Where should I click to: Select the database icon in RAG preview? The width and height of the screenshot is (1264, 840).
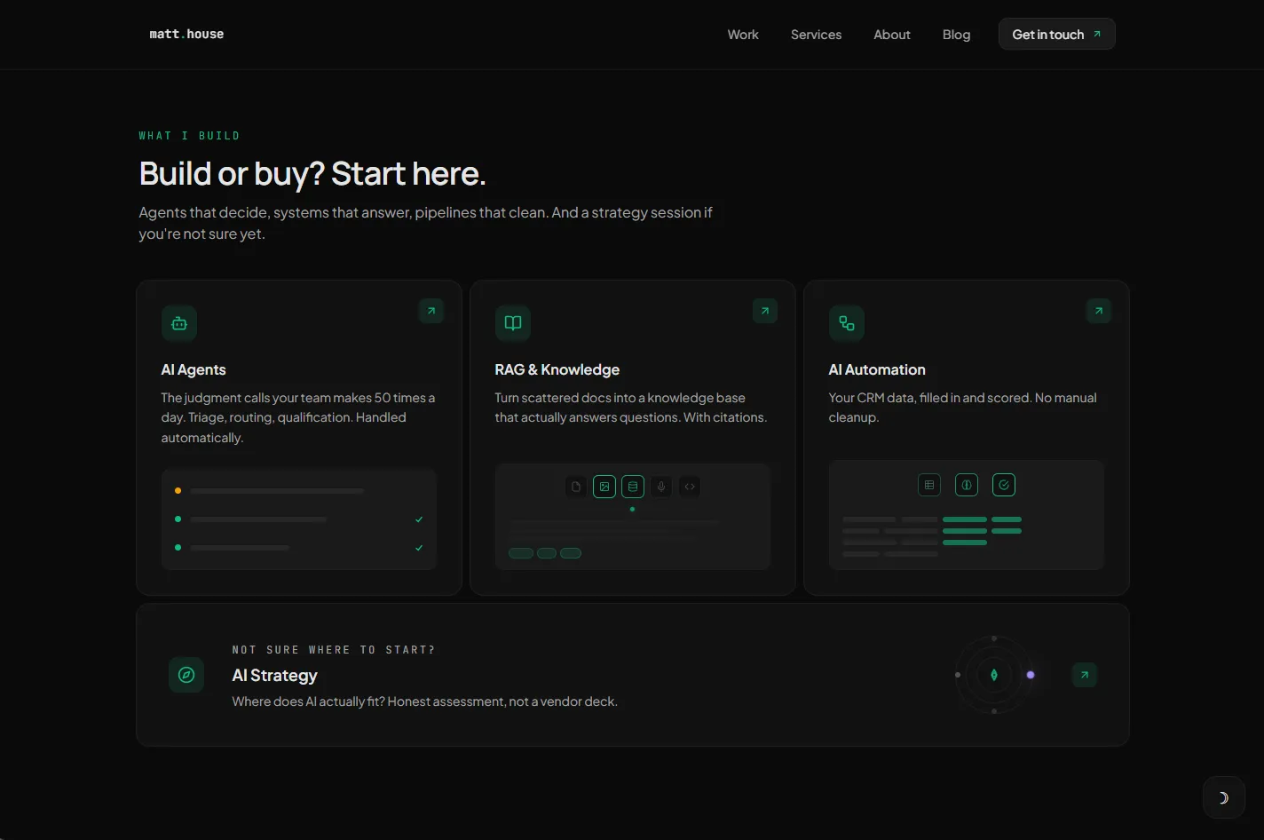pyautogui.click(x=633, y=487)
